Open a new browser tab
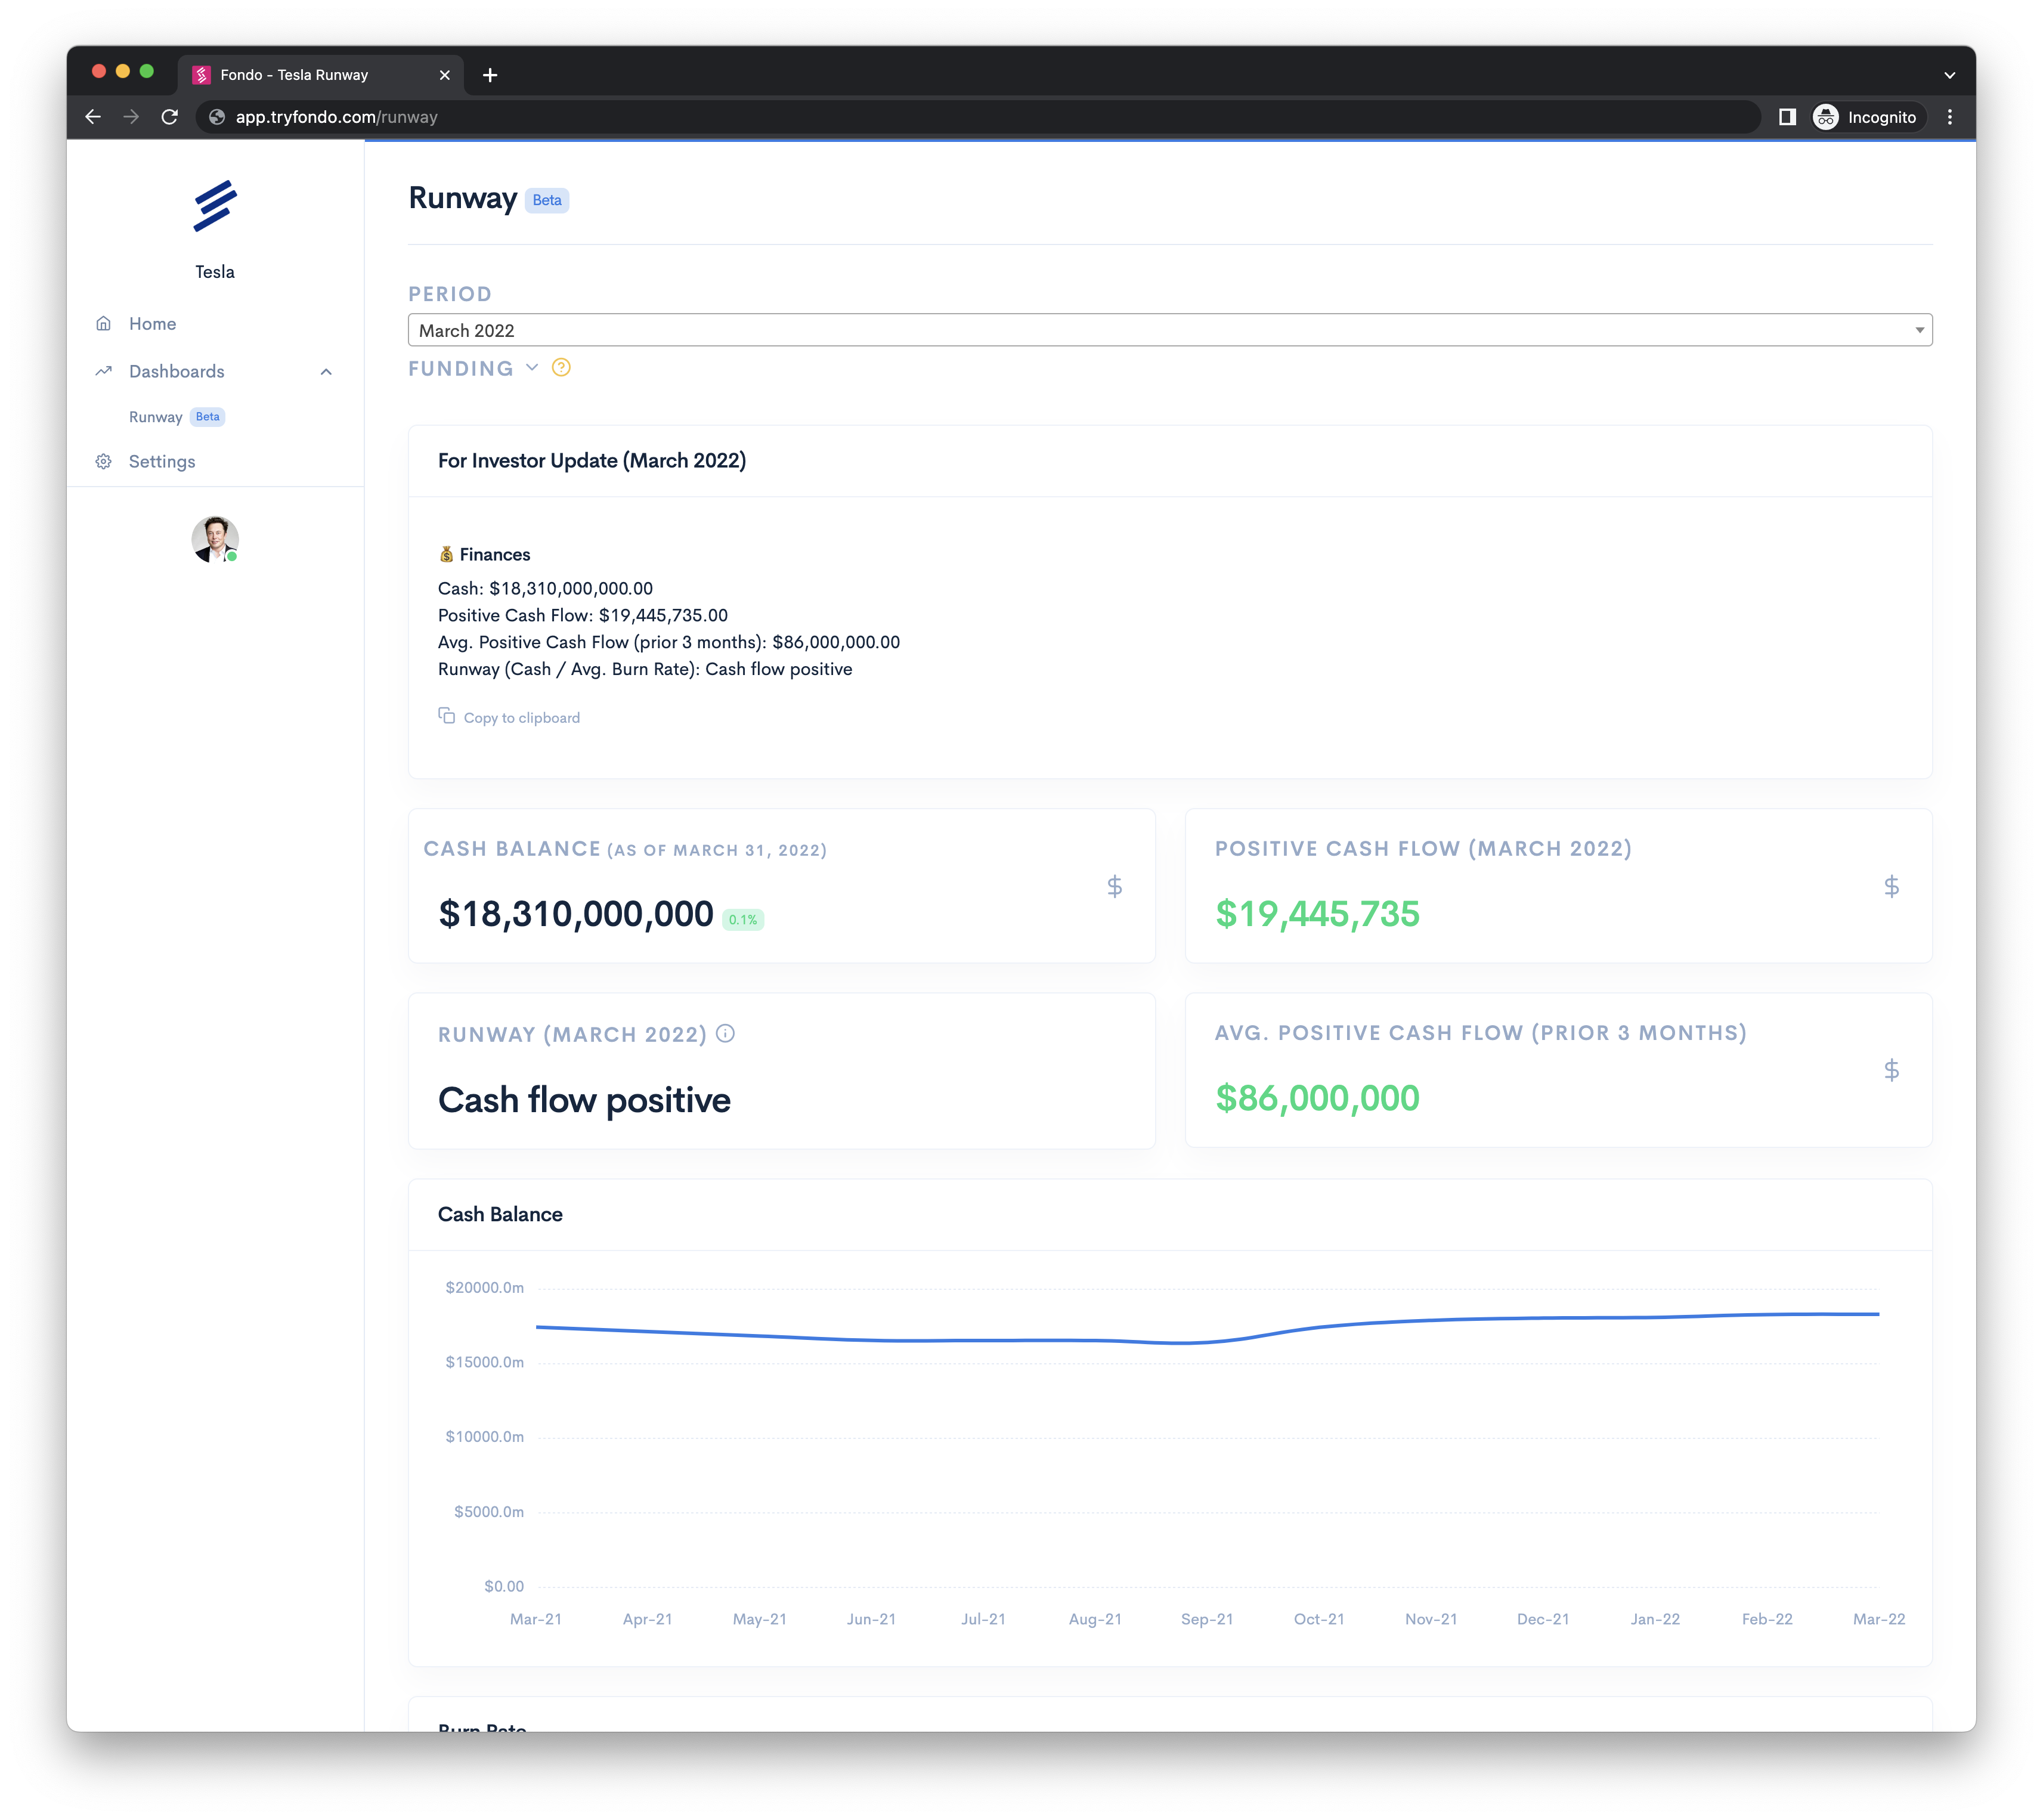The width and height of the screenshot is (2043, 1820). coord(490,75)
